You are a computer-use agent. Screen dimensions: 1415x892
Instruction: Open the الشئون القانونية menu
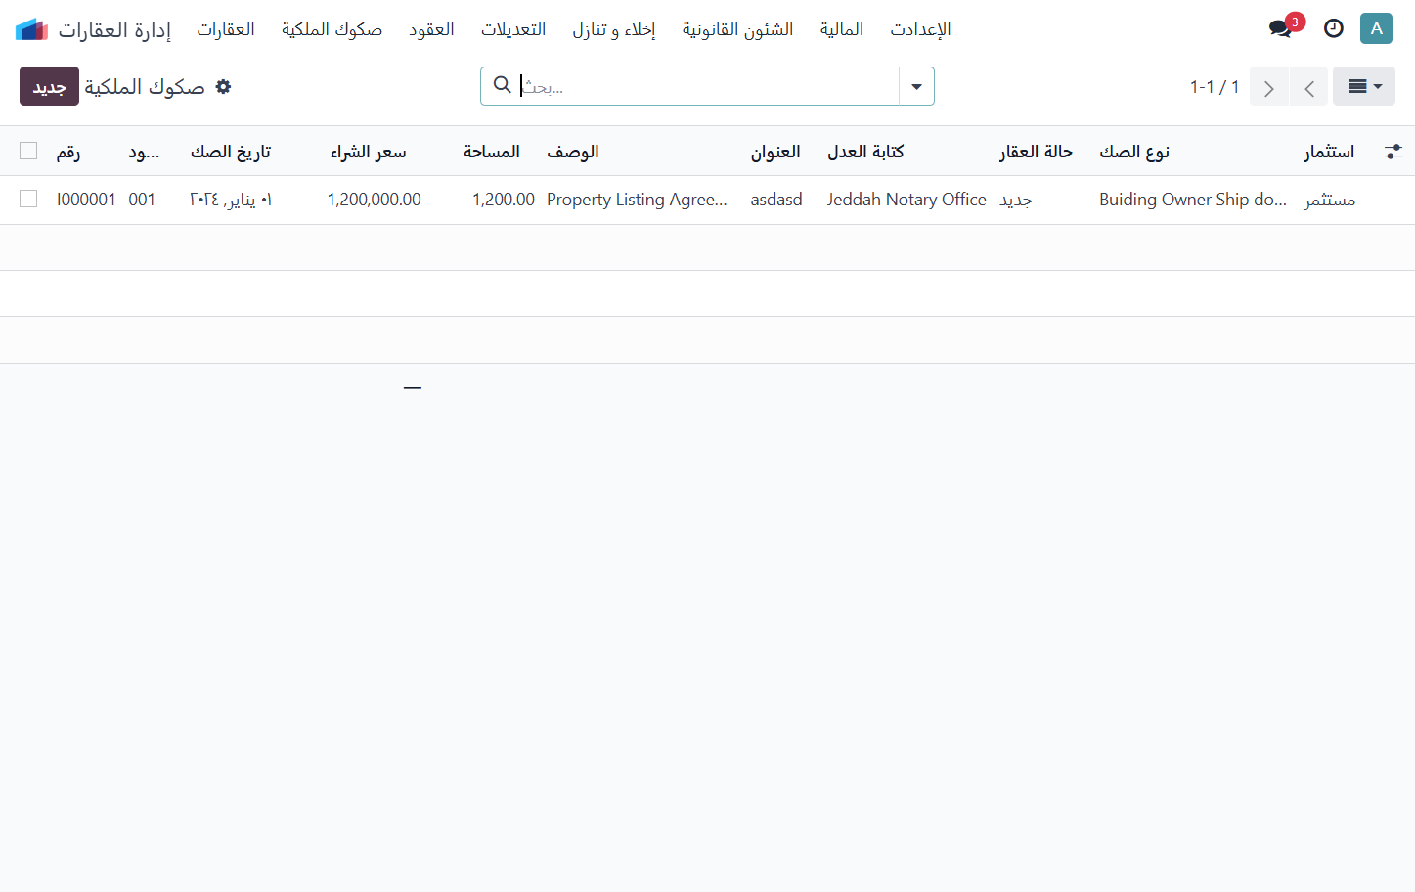point(738,29)
